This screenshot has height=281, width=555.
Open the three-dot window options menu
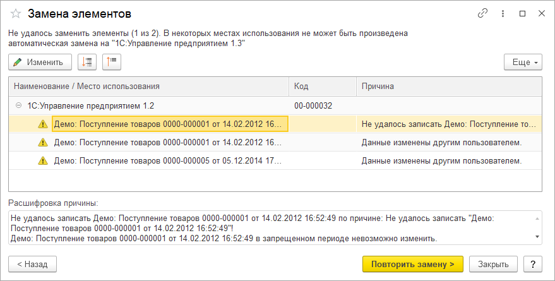[x=503, y=14]
